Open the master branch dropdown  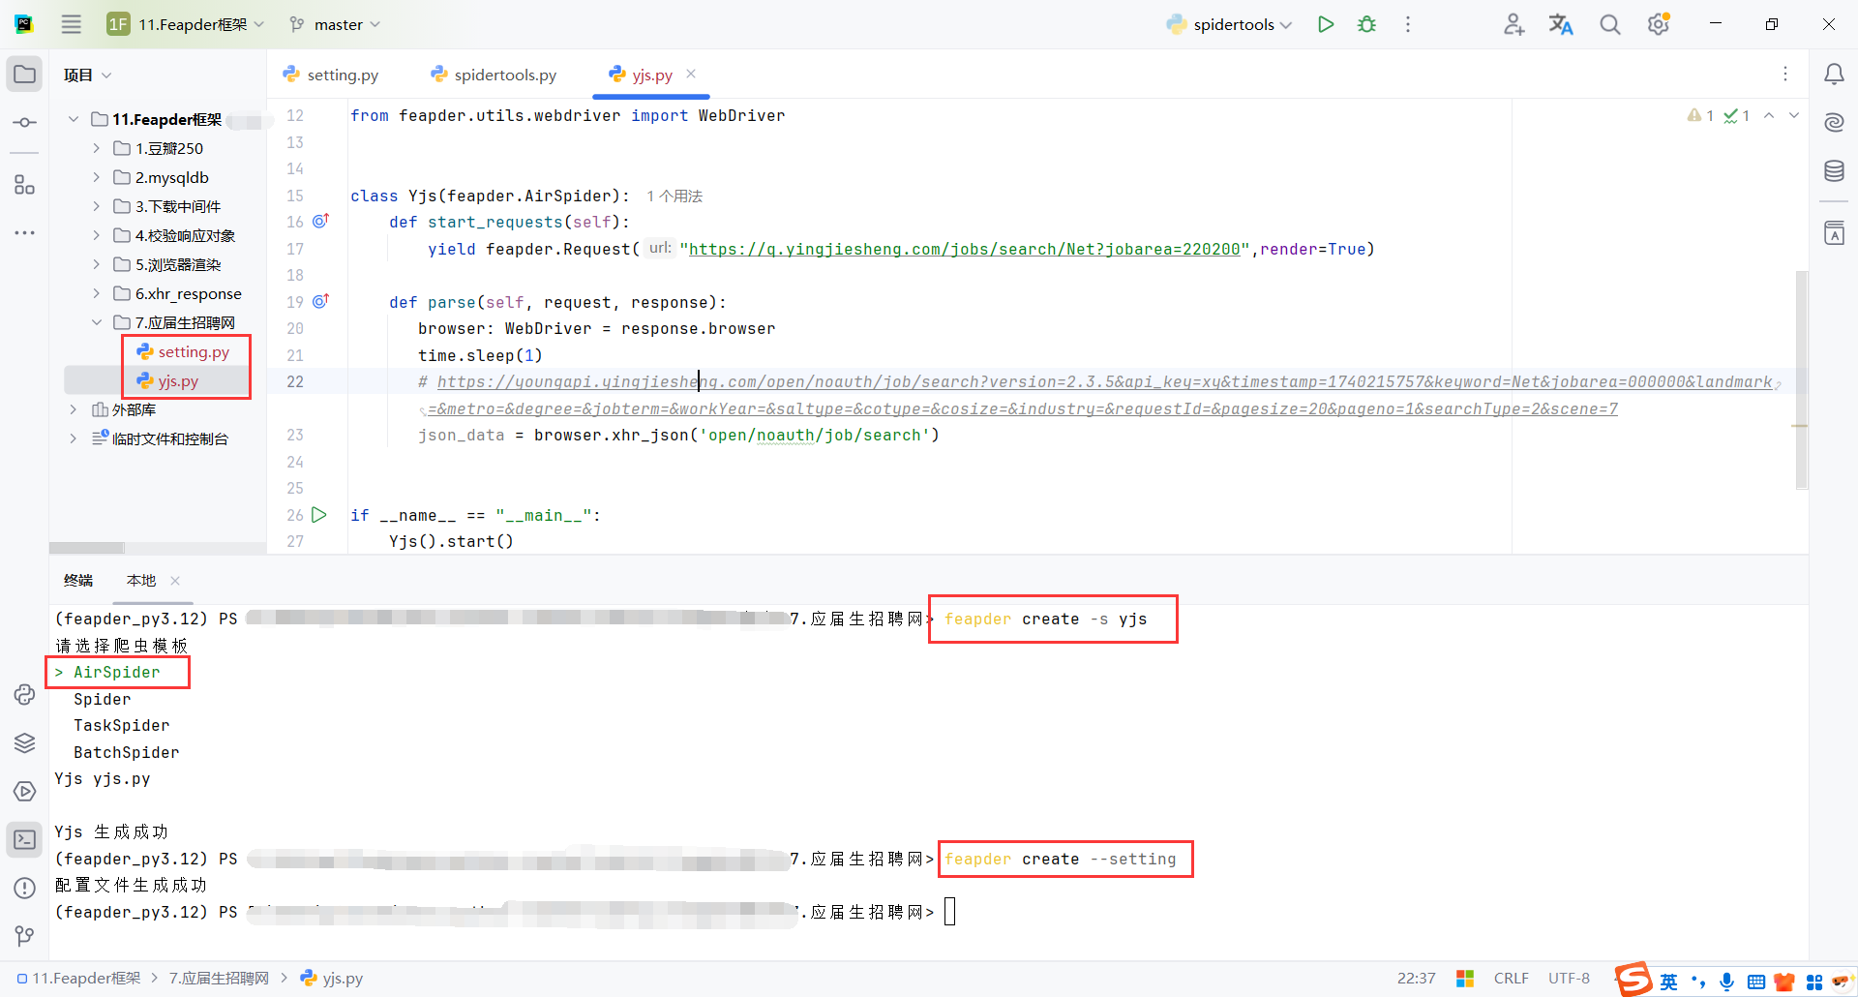pyautogui.click(x=334, y=24)
